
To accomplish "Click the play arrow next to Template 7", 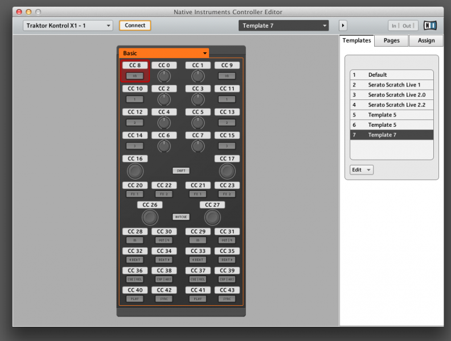I will coord(343,26).
